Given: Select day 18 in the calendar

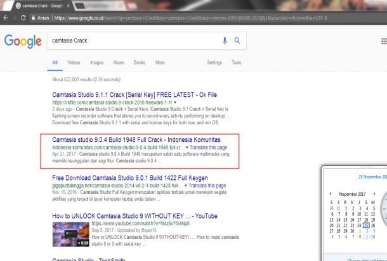Looking at the screenshot, I should tap(366, 220).
